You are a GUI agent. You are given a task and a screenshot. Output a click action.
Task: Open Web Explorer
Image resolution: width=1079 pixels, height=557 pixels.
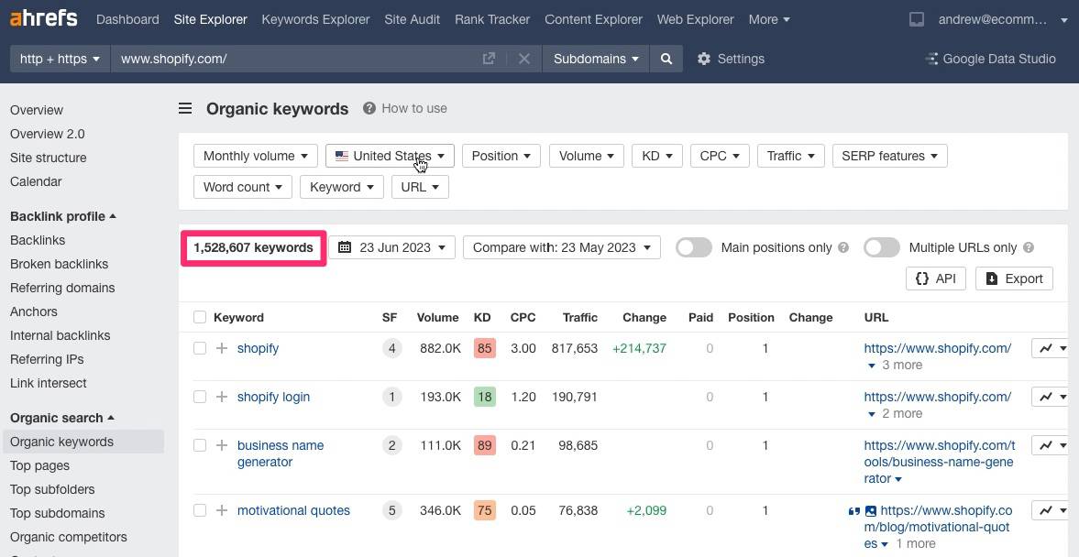click(x=696, y=20)
